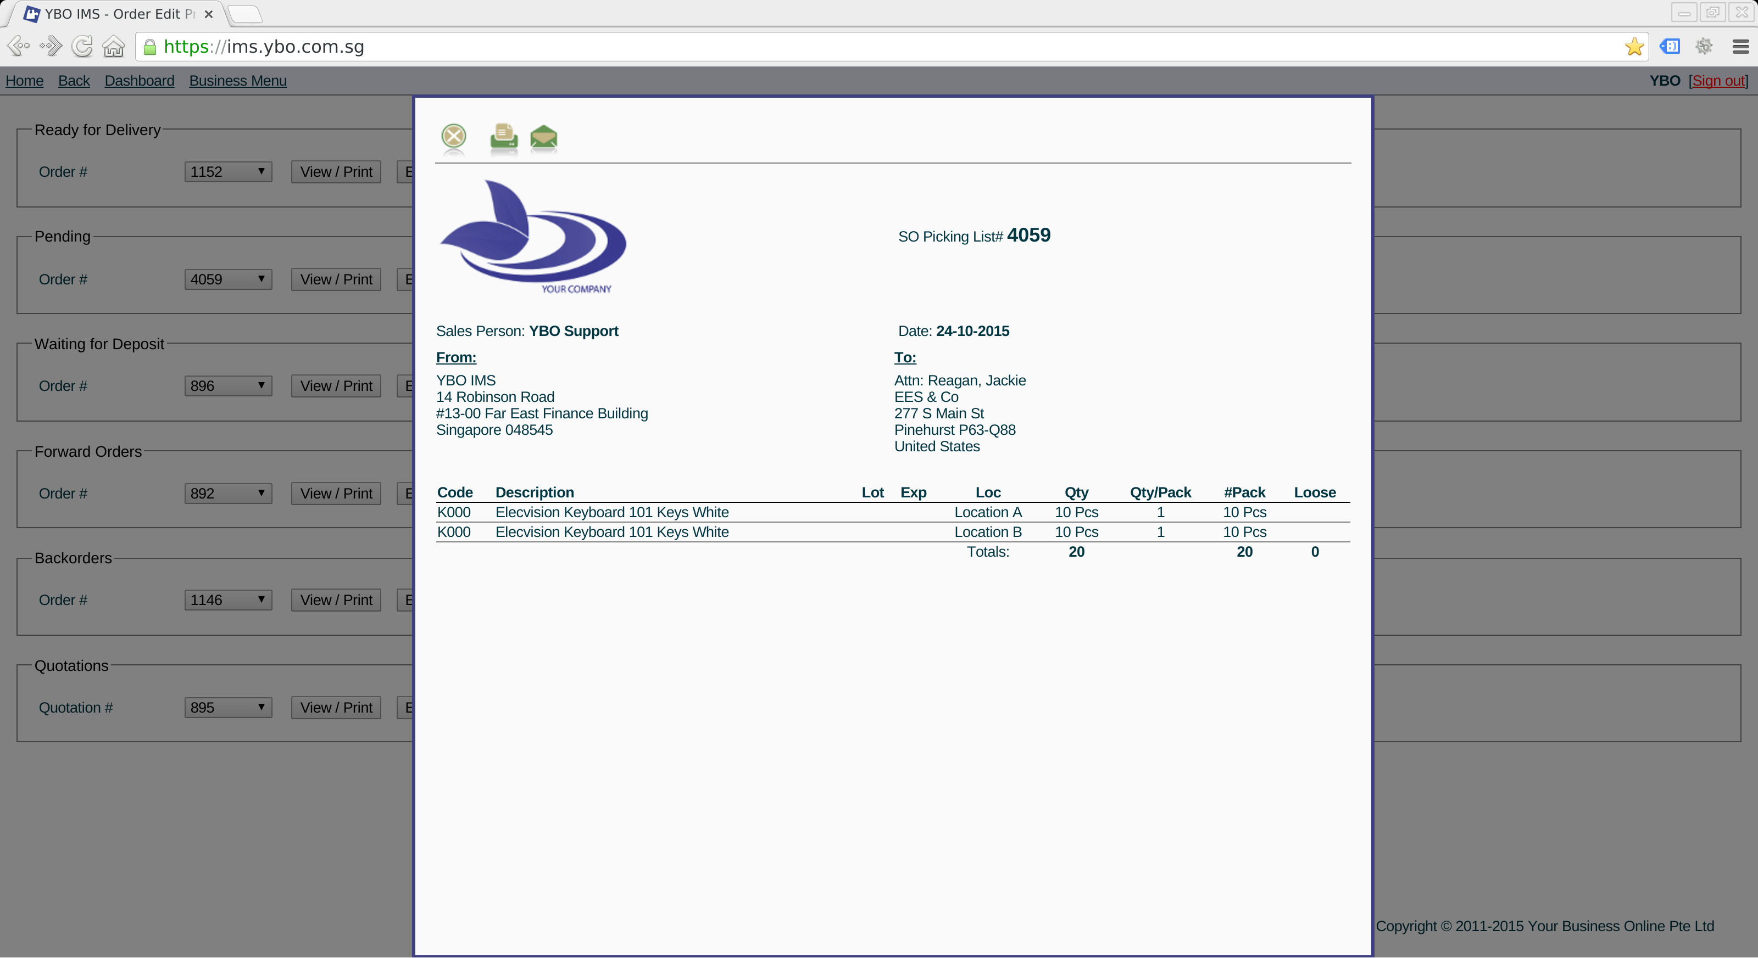
Task: Expand Ready for Delivery order 1152 dropdown
Action: click(x=228, y=172)
